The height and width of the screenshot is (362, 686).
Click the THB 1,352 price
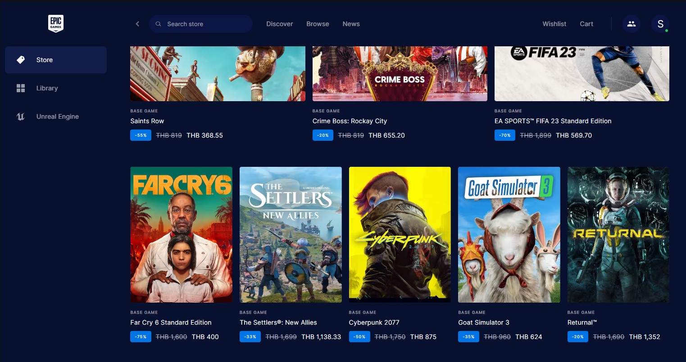coord(645,337)
